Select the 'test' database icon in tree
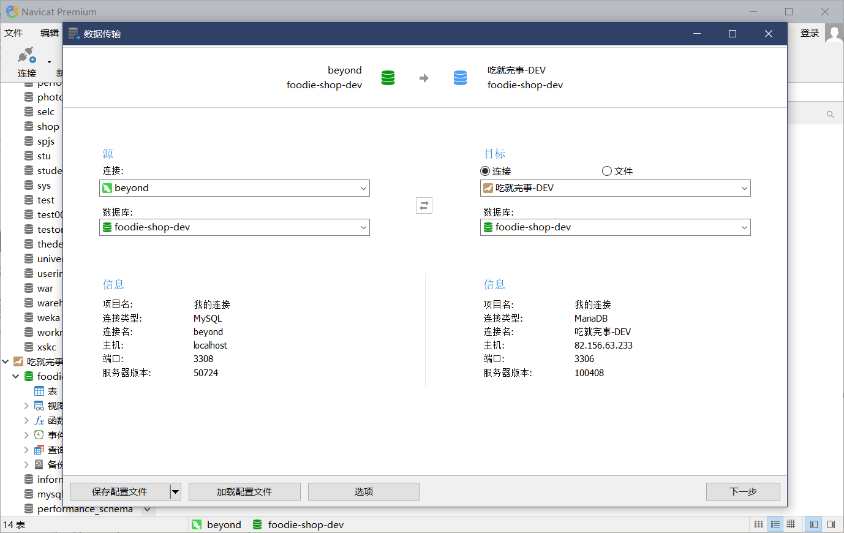 point(29,200)
